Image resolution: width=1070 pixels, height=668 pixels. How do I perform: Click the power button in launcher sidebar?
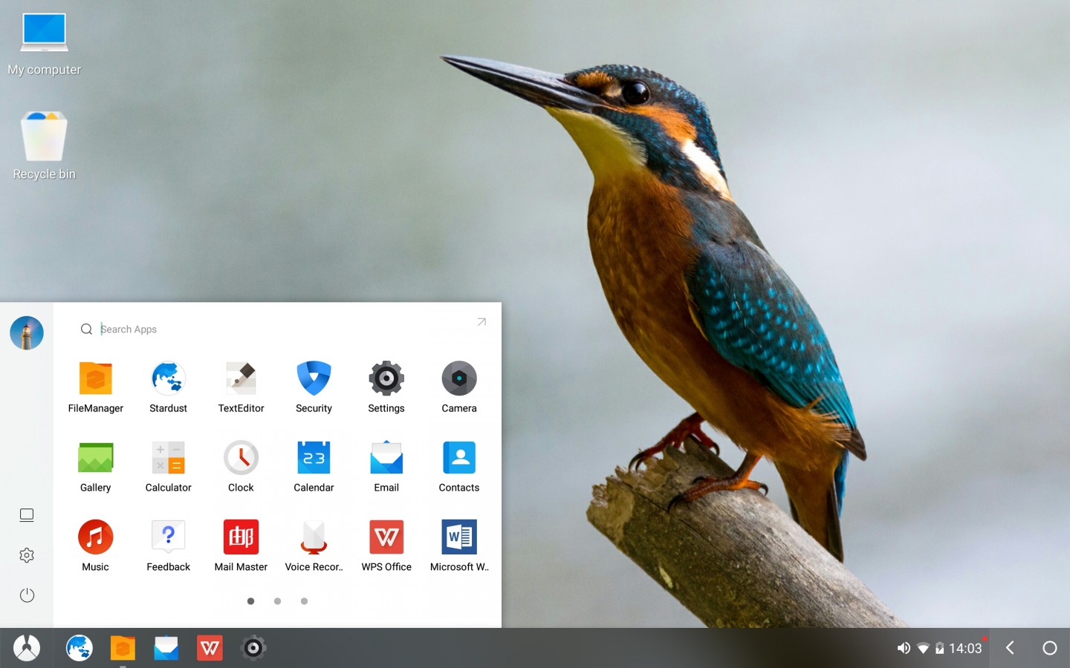tap(27, 595)
